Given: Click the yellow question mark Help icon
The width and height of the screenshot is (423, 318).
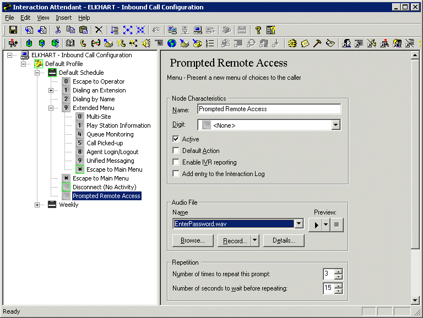Looking at the screenshot, I should click(x=258, y=30).
